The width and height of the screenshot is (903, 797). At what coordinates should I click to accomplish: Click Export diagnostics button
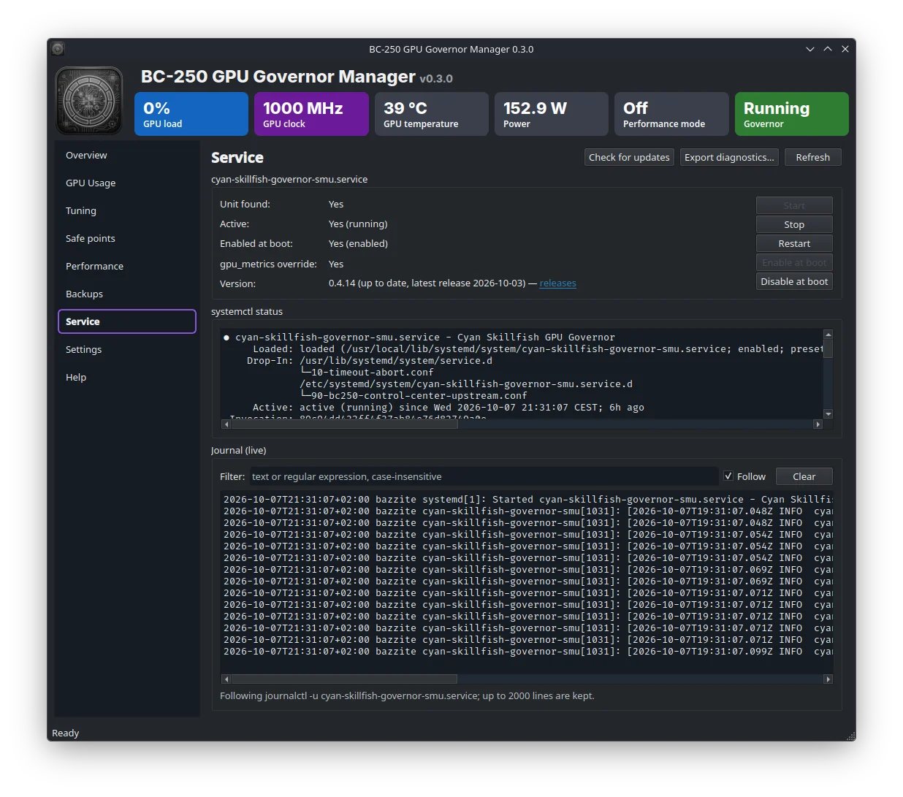point(729,157)
